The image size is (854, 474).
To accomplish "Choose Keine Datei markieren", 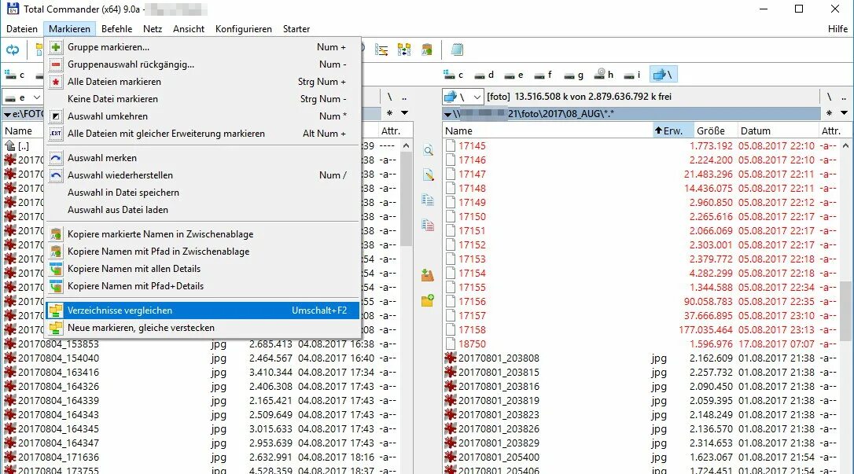I will click(x=203, y=99).
